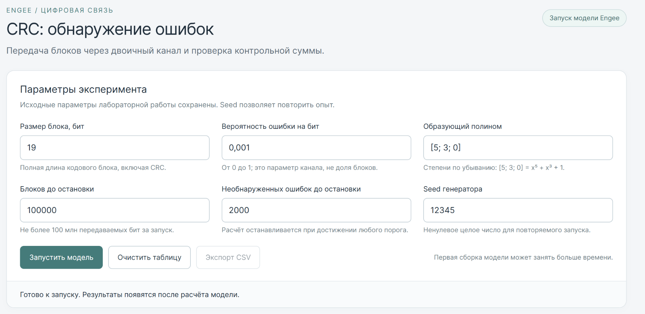Viewport: 645px width, 314px height.
Task: Click the «Параметры эксперимента» section title
Action: 83,90
